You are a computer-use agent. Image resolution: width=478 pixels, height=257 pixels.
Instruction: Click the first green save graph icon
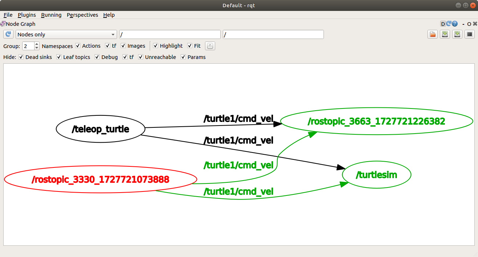[445, 34]
